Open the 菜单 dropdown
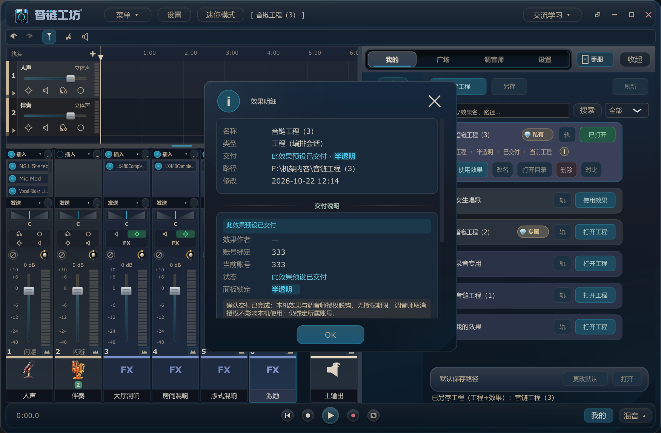This screenshot has height=433, width=661. coord(128,15)
